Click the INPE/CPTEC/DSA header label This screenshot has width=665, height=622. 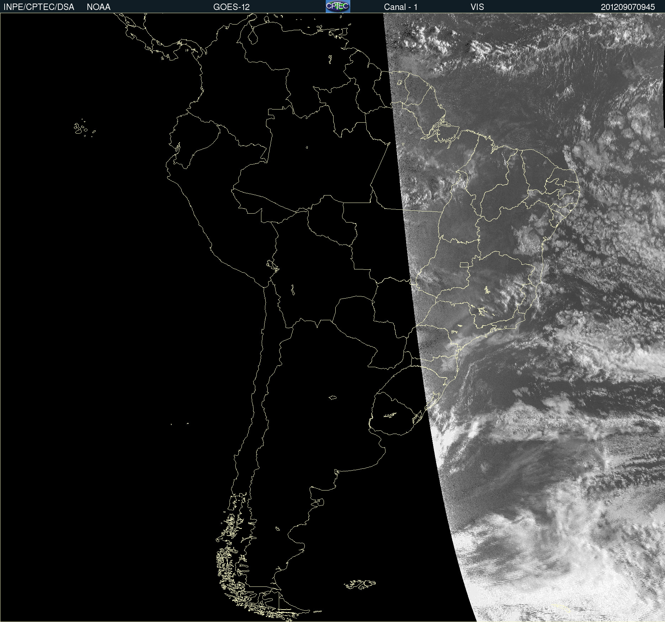[39, 7]
